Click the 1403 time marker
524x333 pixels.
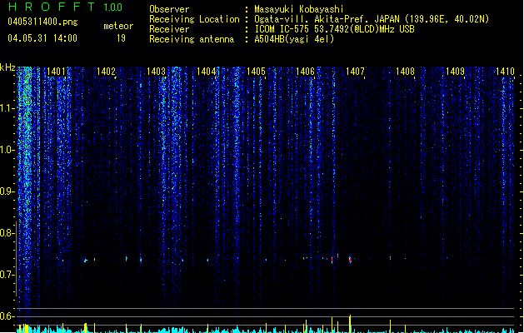pos(156,72)
